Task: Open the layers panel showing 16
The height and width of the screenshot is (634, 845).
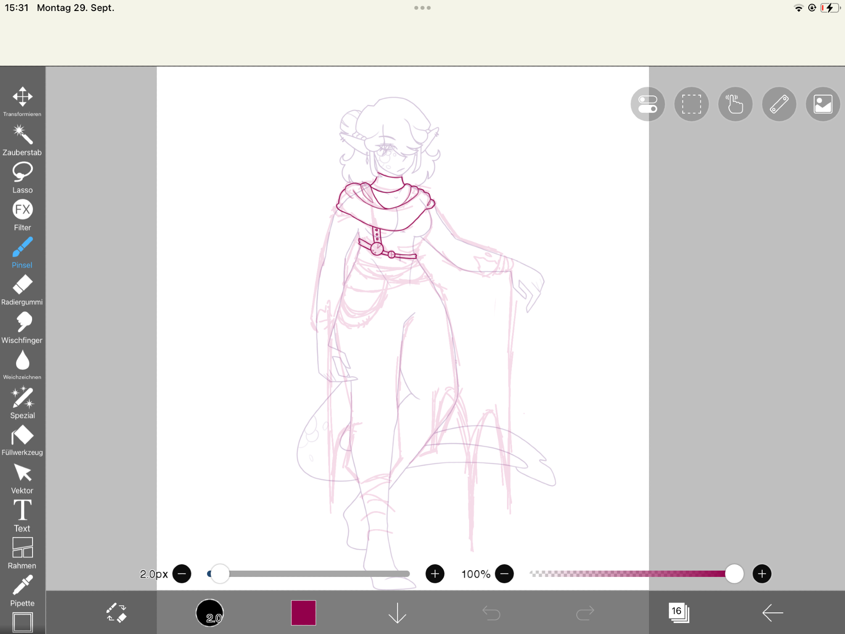Action: [x=679, y=612]
